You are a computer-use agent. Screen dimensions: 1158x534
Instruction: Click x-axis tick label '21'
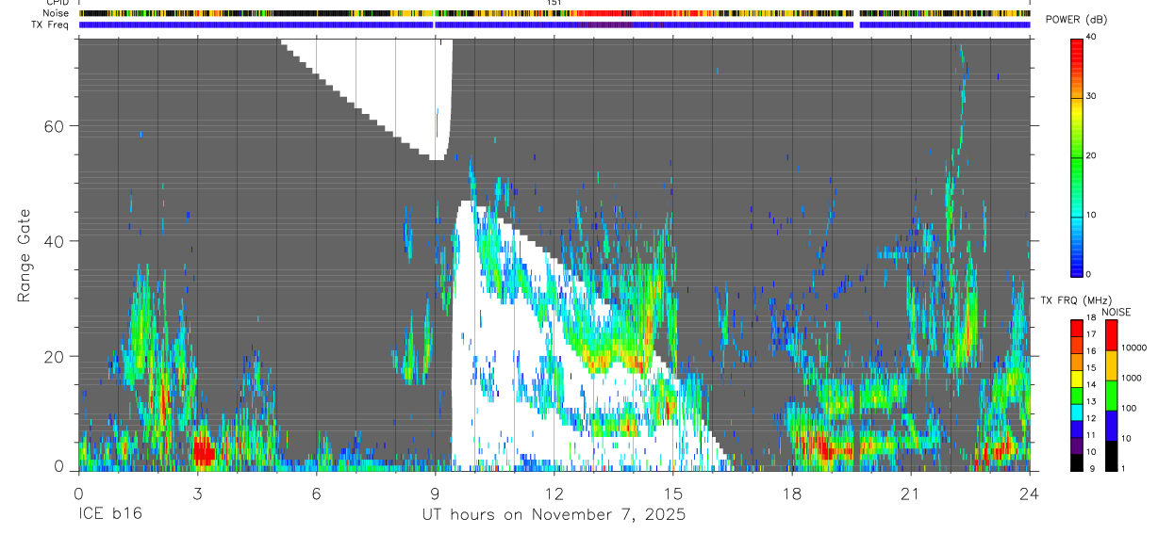click(911, 494)
